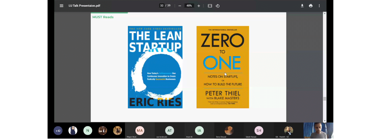The width and height of the screenshot is (380, 139).
Task: Rotate the PDF page counterclockwise
Action: point(218,6)
